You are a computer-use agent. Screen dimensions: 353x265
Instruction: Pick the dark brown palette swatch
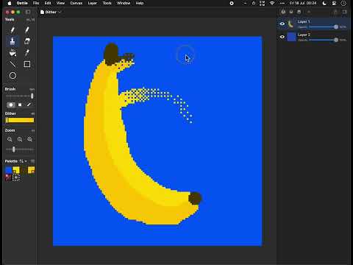click(x=24, y=170)
